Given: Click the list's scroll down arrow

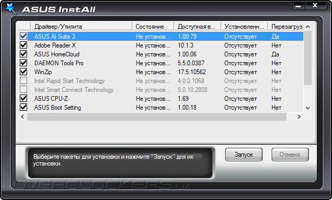Looking at the screenshot, I should [x=308, y=108].
